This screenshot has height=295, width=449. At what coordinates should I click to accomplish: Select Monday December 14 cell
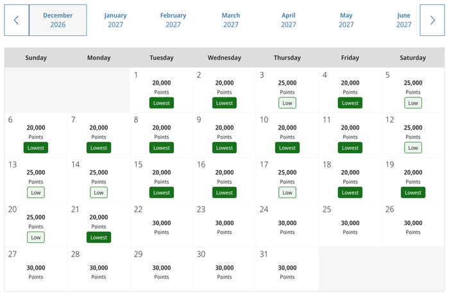pos(99,180)
